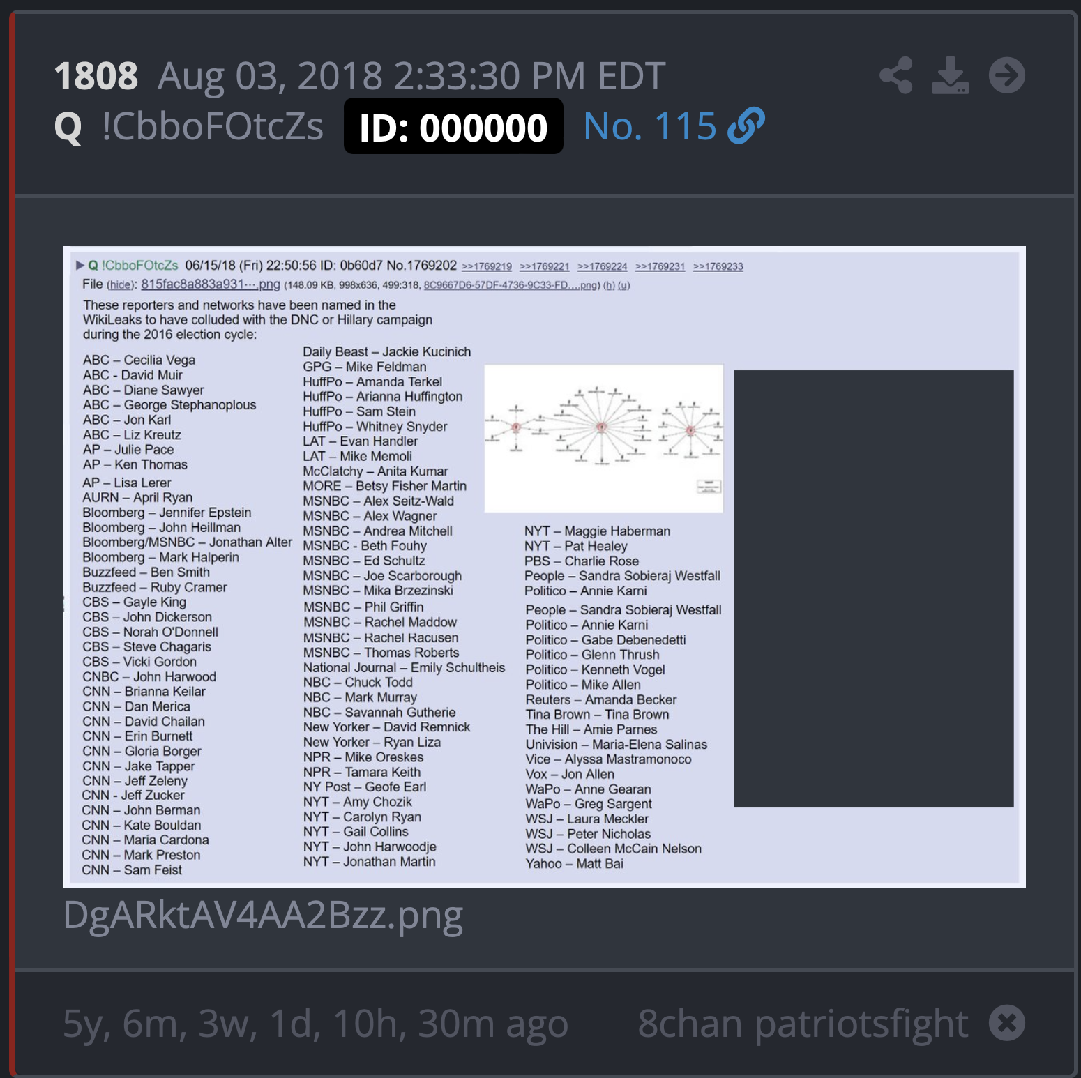Screen dimensions: 1081x1078
Task: Click post number 1808
Action: (x=96, y=76)
